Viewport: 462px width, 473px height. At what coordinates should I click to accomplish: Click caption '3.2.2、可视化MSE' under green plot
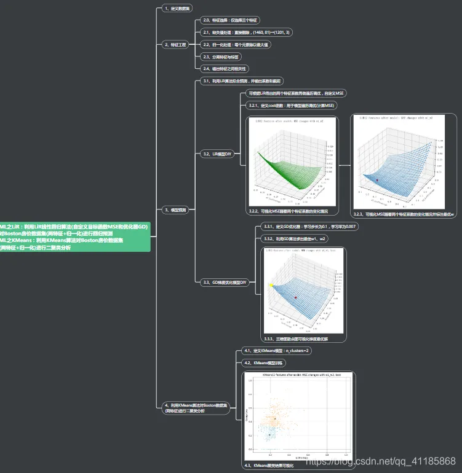coord(289,211)
